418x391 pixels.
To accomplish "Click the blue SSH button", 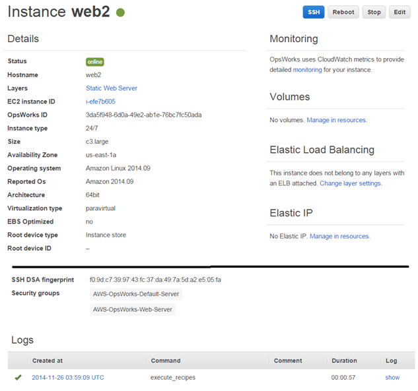I will (x=313, y=12).
